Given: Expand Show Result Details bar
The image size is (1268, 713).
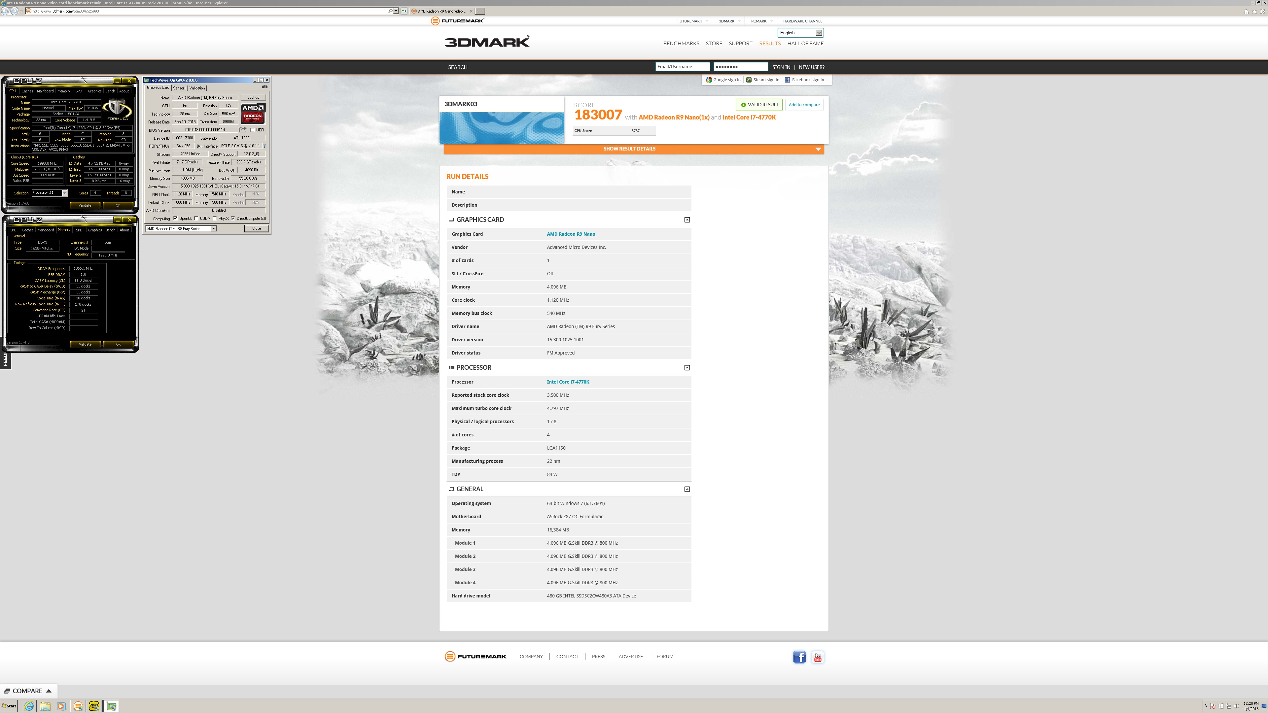Looking at the screenshot, I should (634, 149).
